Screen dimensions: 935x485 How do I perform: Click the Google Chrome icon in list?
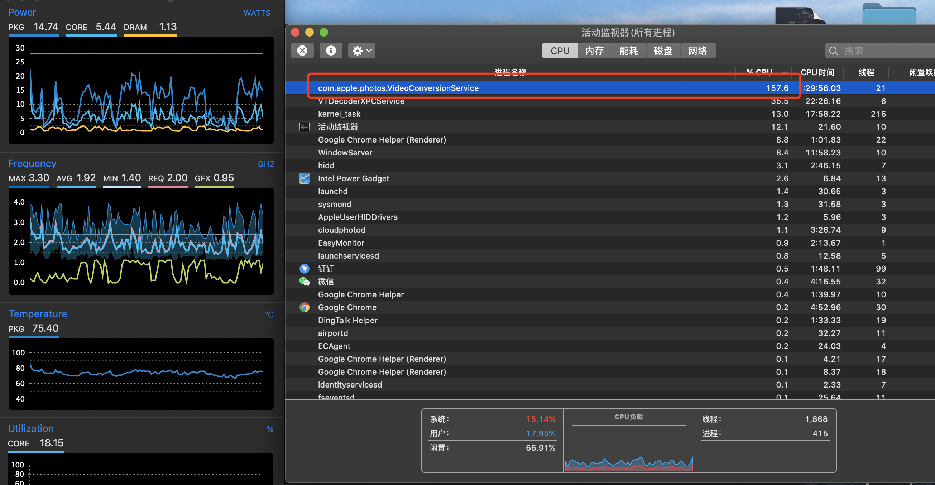point(304,307)
